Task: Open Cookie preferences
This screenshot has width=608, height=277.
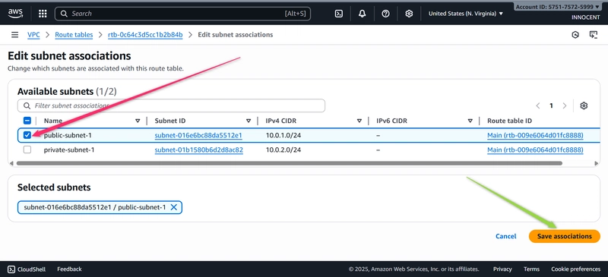Action: [575, 269]
